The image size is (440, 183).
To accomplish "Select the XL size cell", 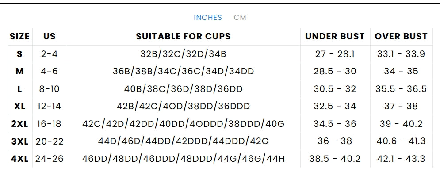I will [19, 106].
